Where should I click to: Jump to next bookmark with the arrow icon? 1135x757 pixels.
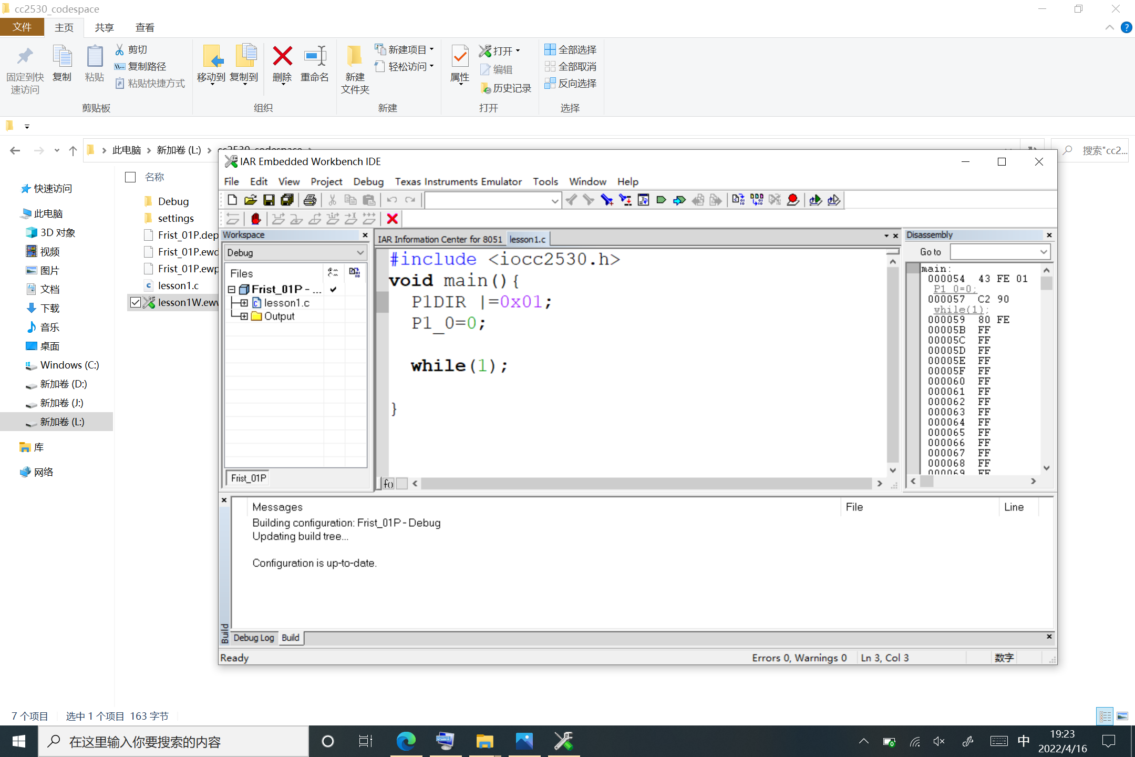pos(679,200)
